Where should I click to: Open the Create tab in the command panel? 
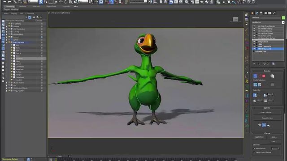252,13
